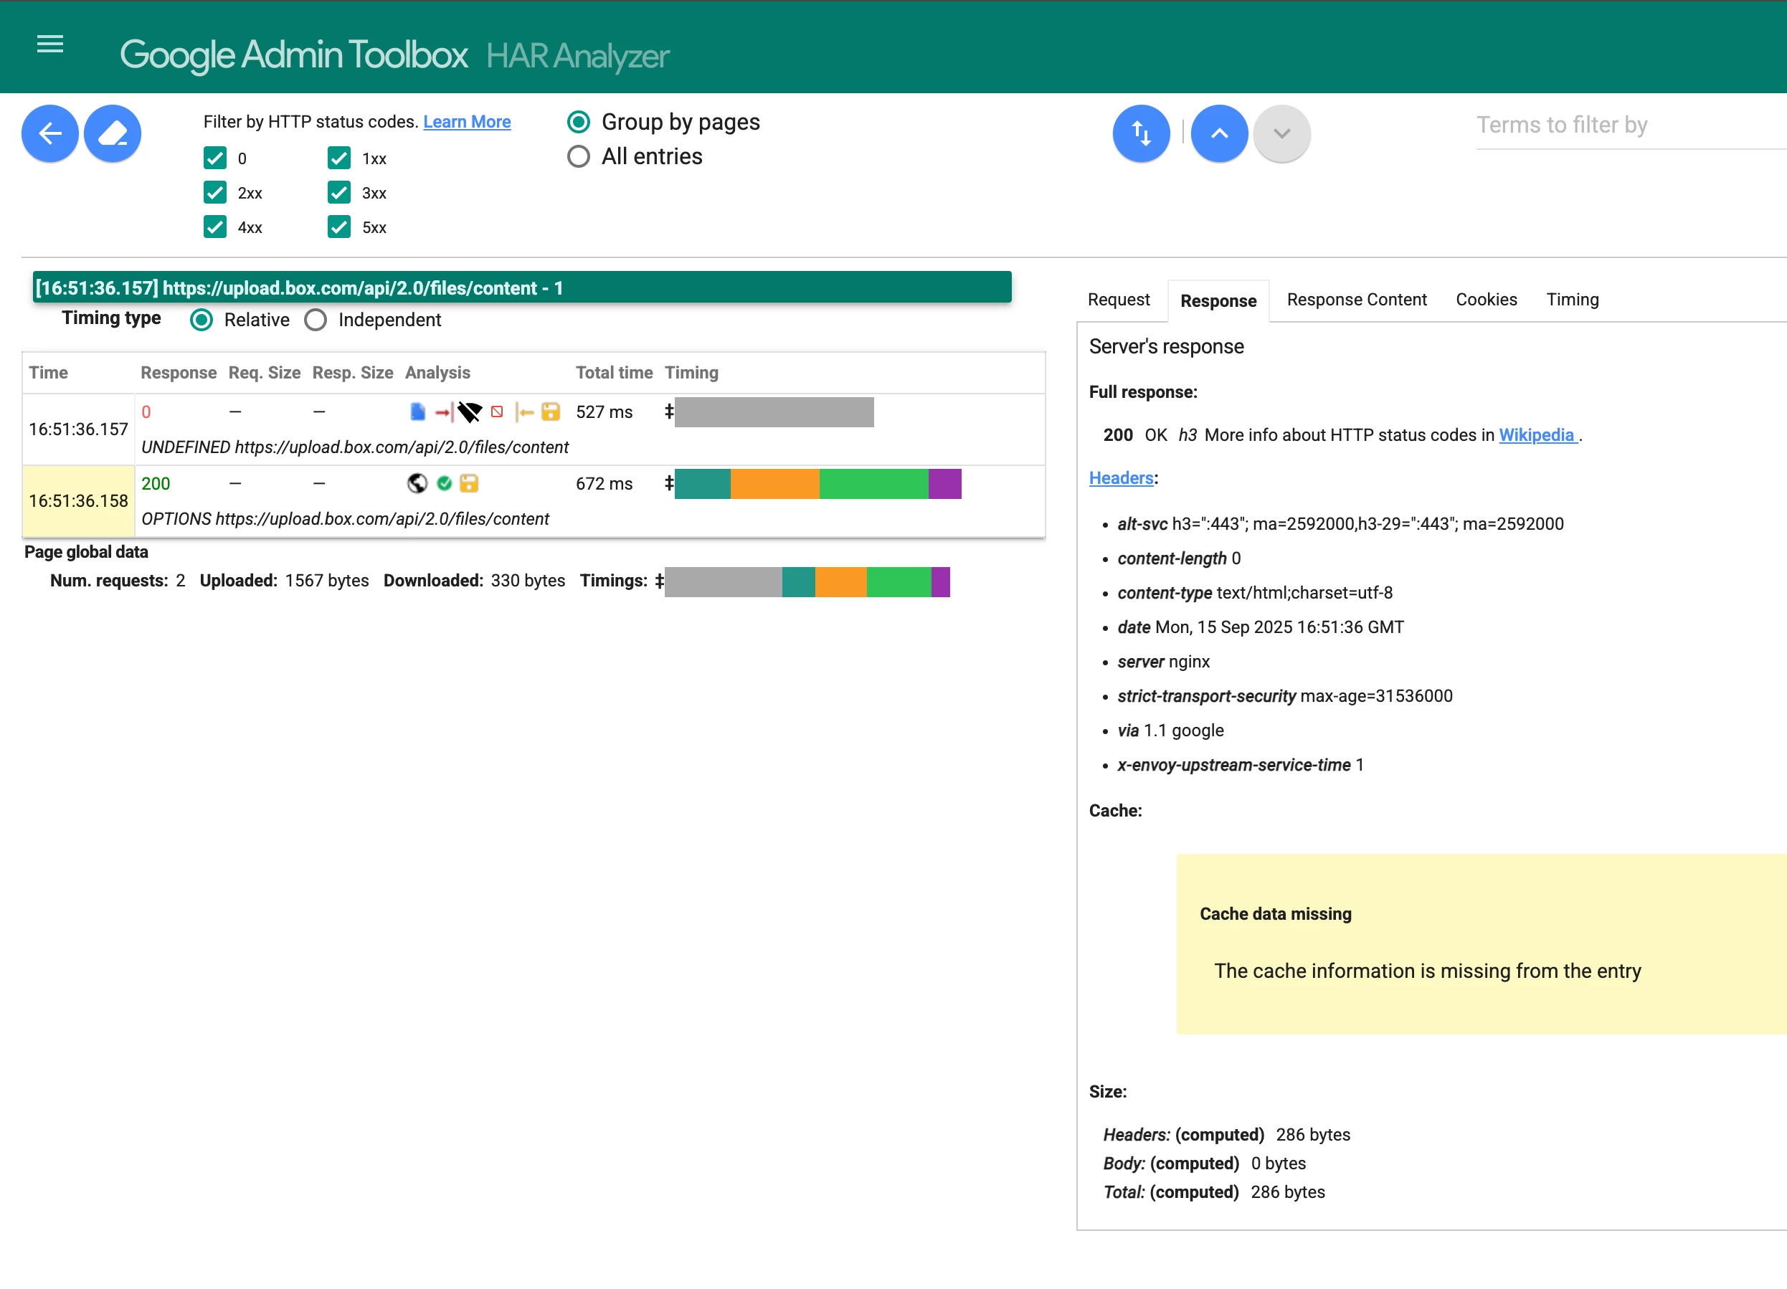
Task: Open the hamburger navigation menu
Action: coord(49,44)
